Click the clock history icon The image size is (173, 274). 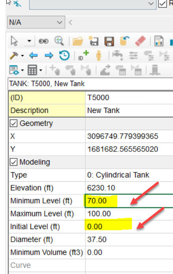click(64, 56)
